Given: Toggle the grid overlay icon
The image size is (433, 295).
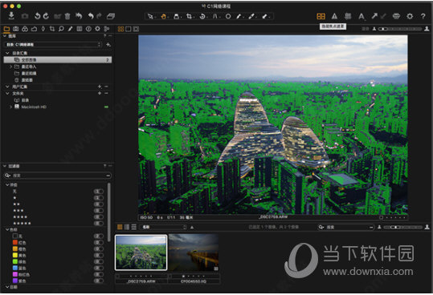Looking at the screenshot, I should pos(348,17).
